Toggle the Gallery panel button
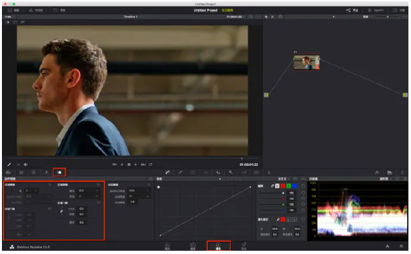Viewport: 411px width, 254px height. point(14,10)
